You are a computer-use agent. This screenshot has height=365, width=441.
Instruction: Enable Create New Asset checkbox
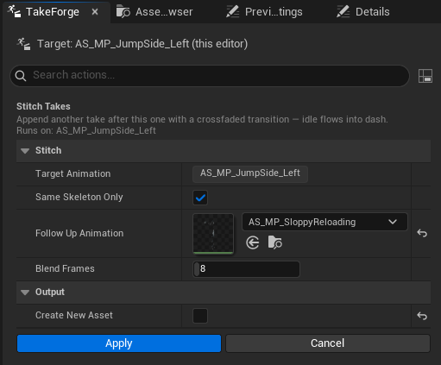click(200, 316)
